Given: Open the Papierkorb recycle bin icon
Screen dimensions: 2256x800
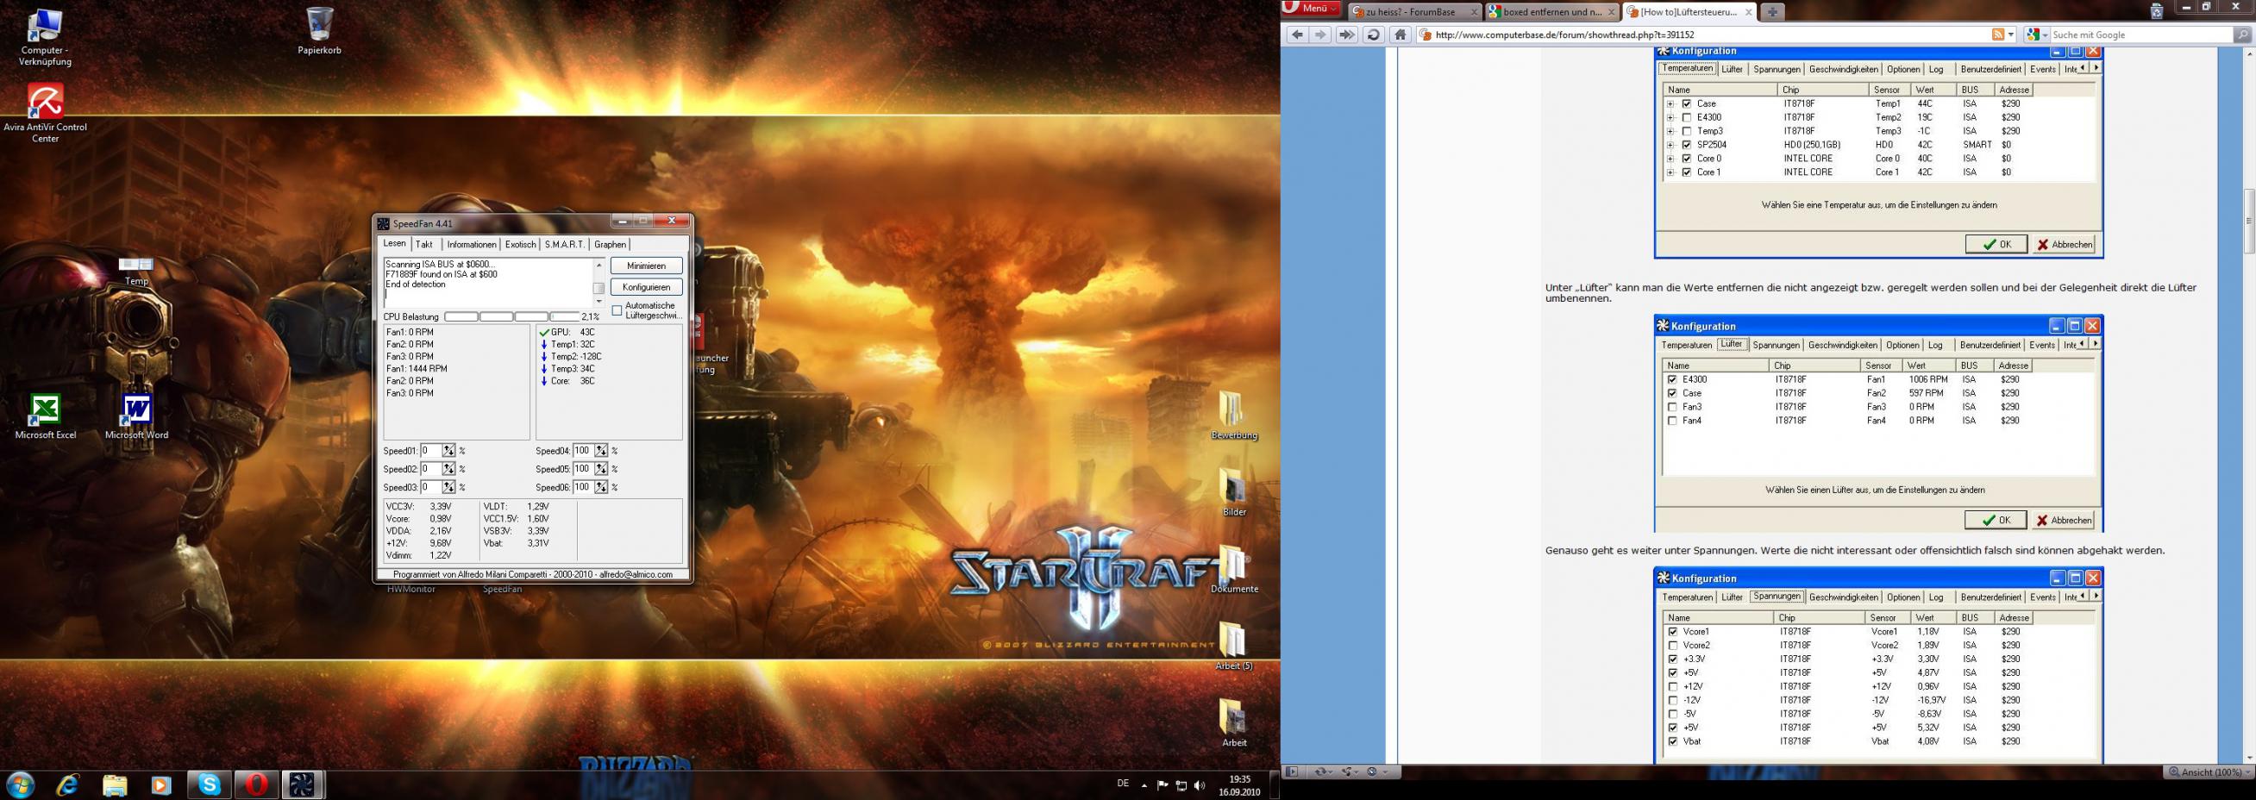Looking at the screenshot, I should point(319,31).
